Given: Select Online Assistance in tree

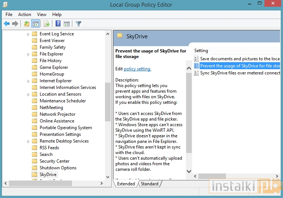Looking at the screenshot, I should pos(57,121).
